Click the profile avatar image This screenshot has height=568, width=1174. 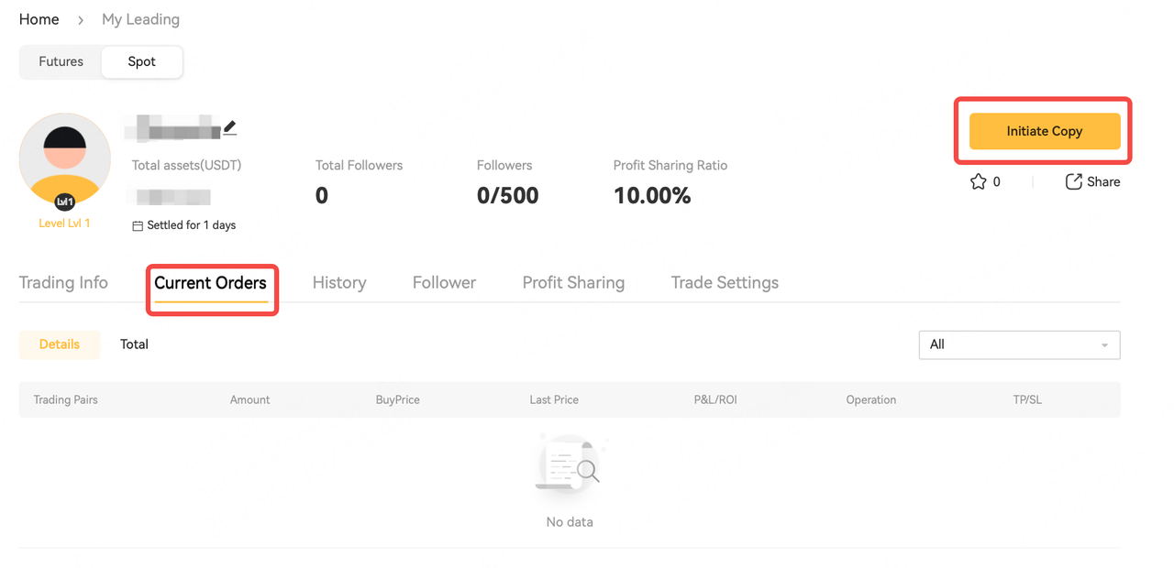(x=65, y=160)
